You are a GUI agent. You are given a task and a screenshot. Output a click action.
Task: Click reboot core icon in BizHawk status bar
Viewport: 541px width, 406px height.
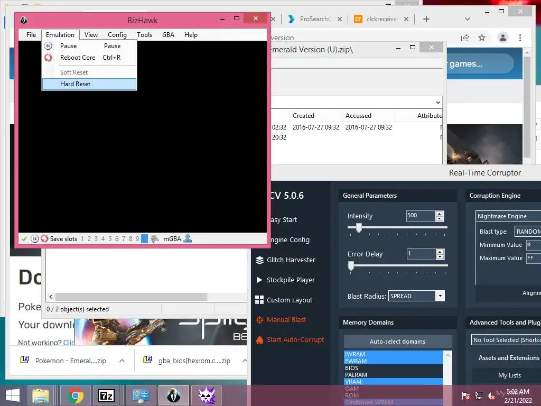click(44, 238)
